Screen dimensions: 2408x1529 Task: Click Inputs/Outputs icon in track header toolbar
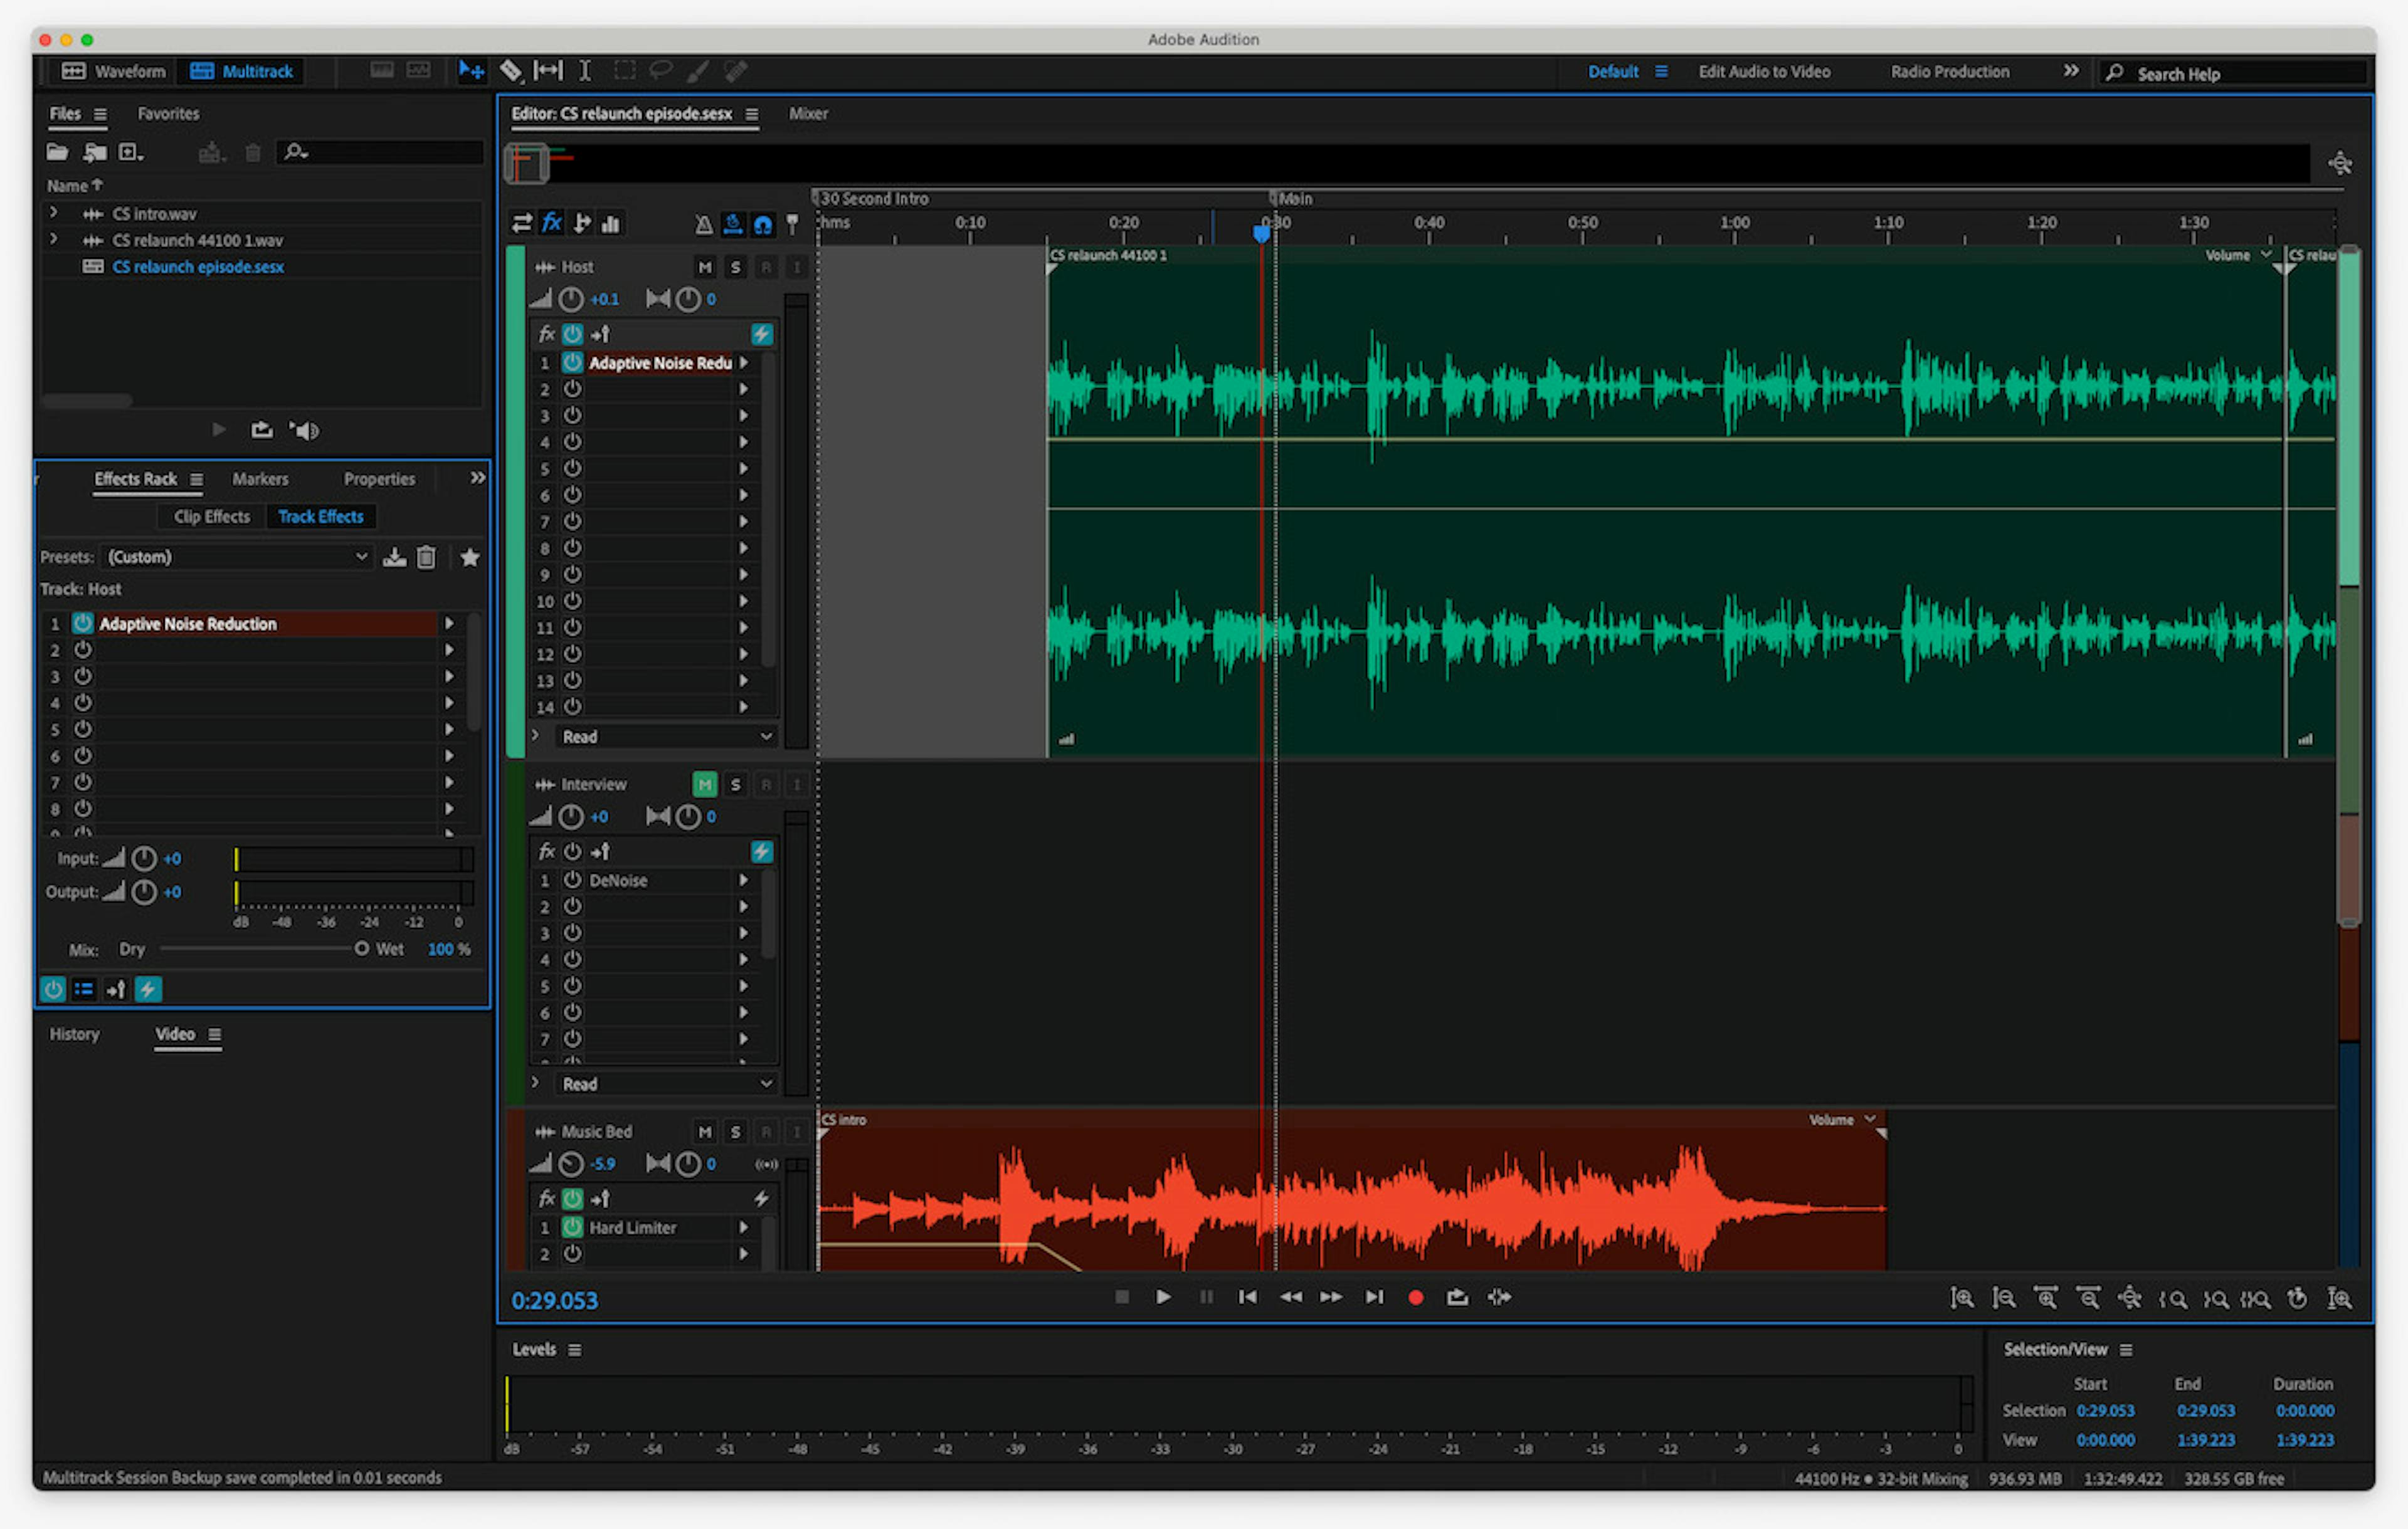[522, 224]
